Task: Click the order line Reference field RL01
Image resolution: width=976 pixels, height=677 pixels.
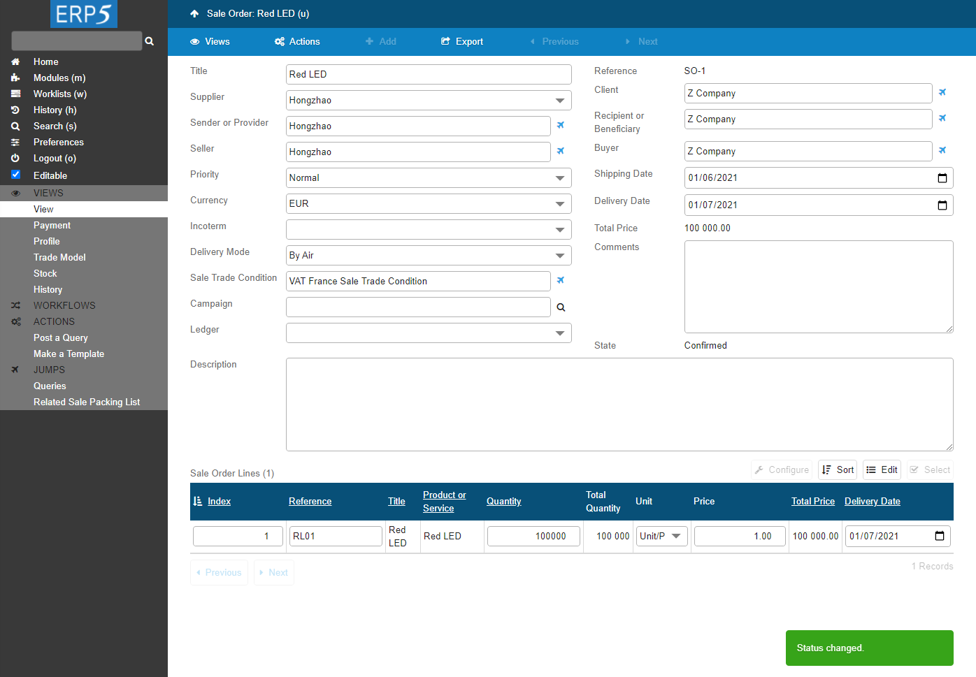Action: pos(336,536)
